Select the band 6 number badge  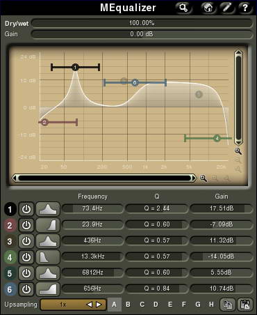(10, 289)
